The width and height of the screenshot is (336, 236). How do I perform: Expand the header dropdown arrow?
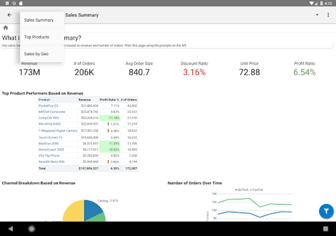click(317, 15)
